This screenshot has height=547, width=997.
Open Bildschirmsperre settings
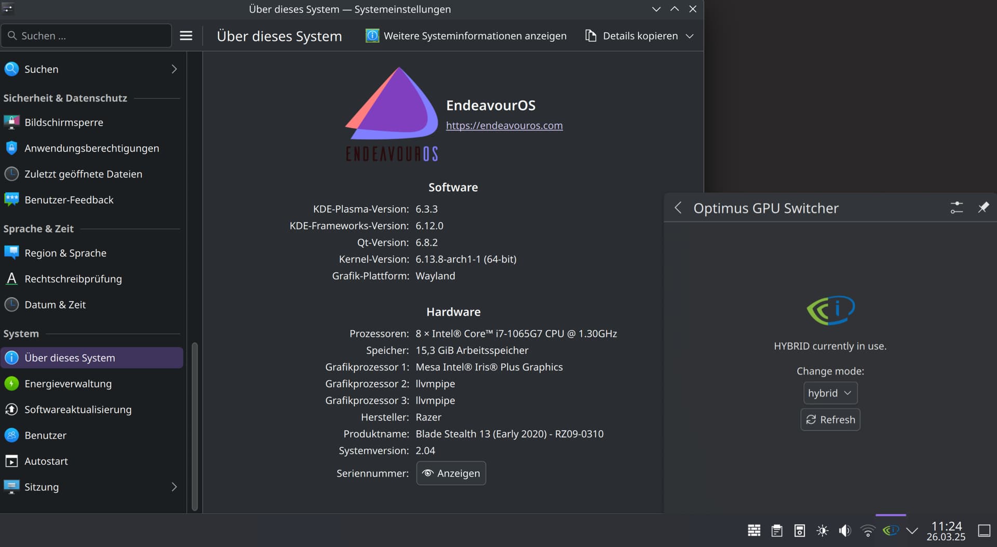[x=91, y=123]
